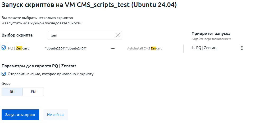This screenshot has height=136, width=255.
Task: Click the Параметры для скрипта PQ | Zencart heading
Action: click(x=39, y=66)
